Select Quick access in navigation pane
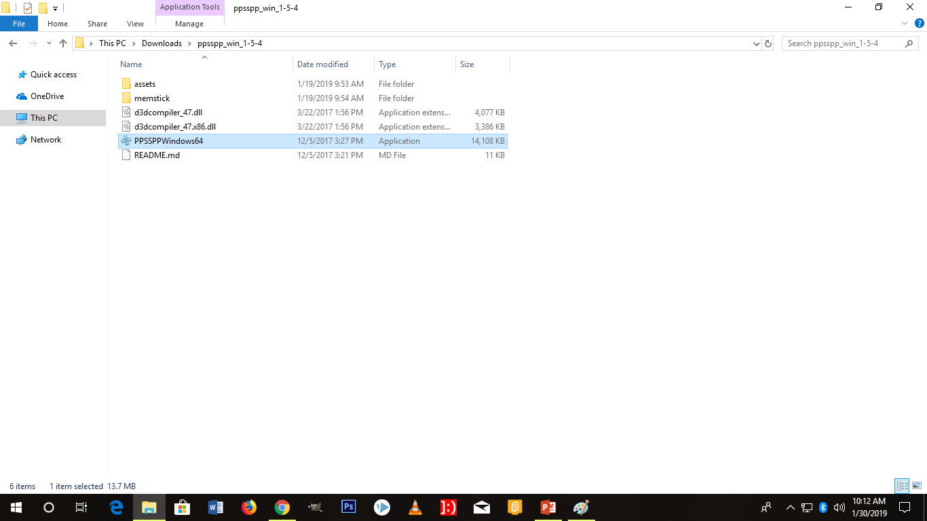The image size is (927, 521). (54, 75)
